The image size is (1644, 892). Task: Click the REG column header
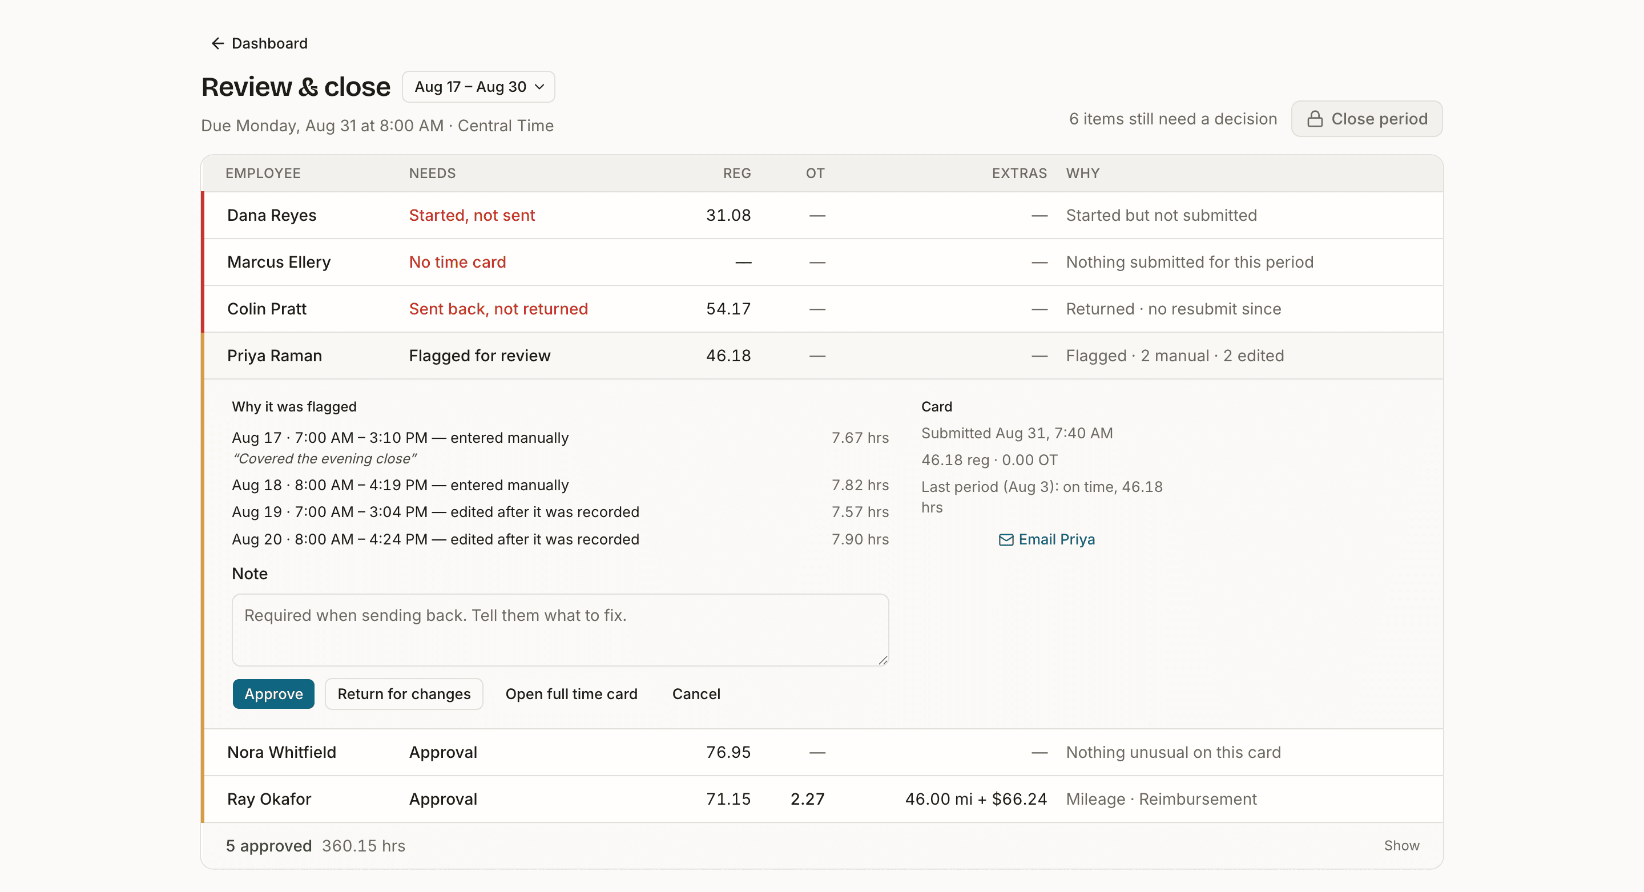click(x=736, y=173)
